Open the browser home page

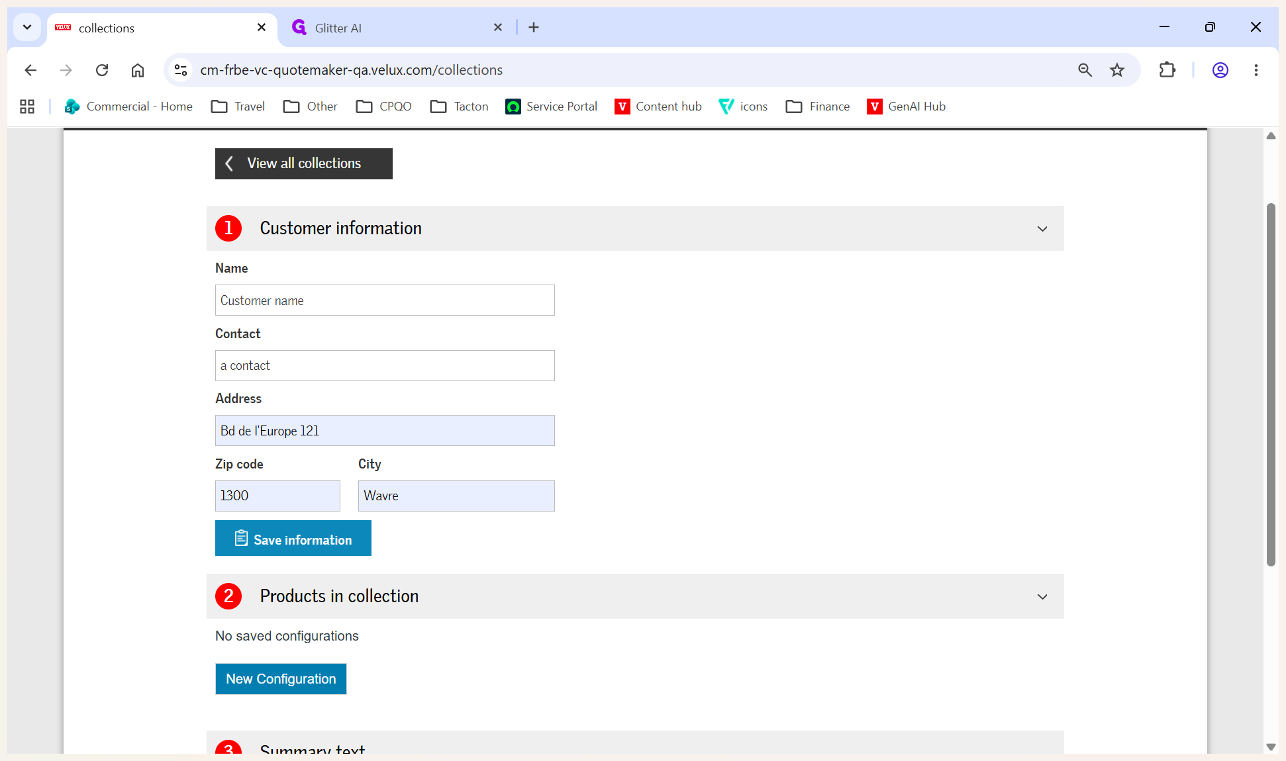click(x=138, y=70)
